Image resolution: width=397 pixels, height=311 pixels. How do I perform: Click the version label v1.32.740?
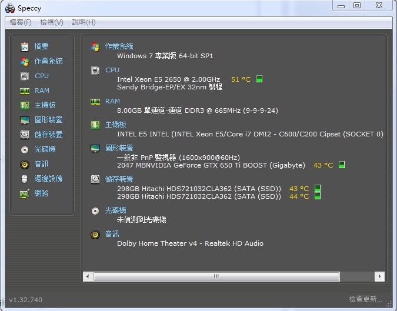[25, 300]
